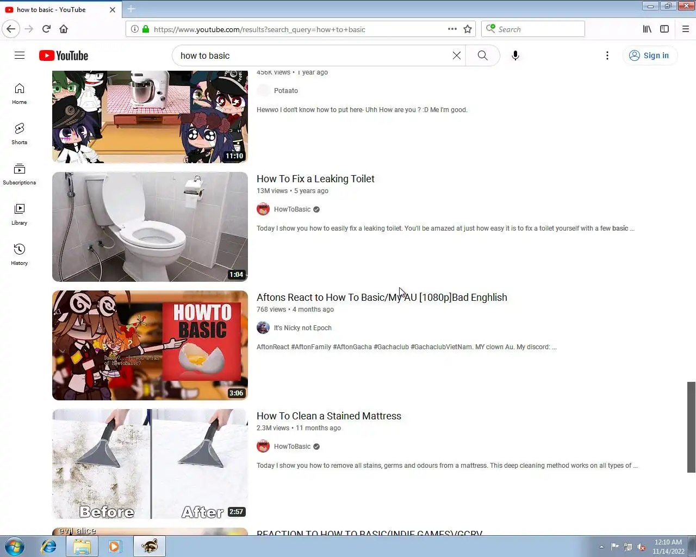Open YouTube settings three-dot menu
This screenshot has width=696, height=557.
click(x=607, y=55)
